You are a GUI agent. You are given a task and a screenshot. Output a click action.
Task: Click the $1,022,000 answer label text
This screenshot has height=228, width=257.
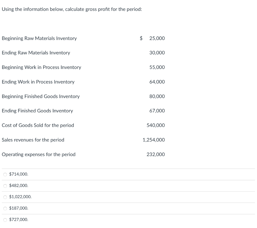tap(20, 197)
